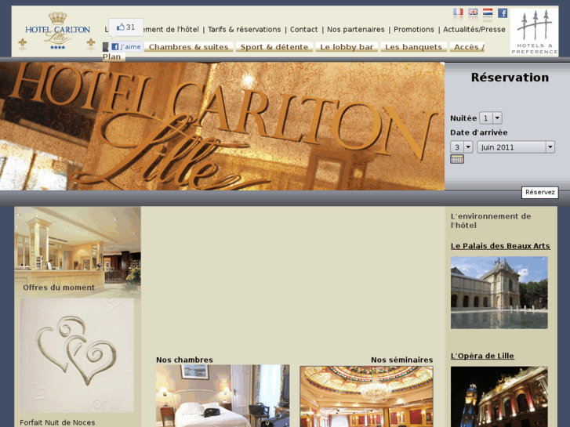Follow the Le Palais des Beaux Arts link
Viewport: 570px width, 427px height.
[x=500, y=246]
